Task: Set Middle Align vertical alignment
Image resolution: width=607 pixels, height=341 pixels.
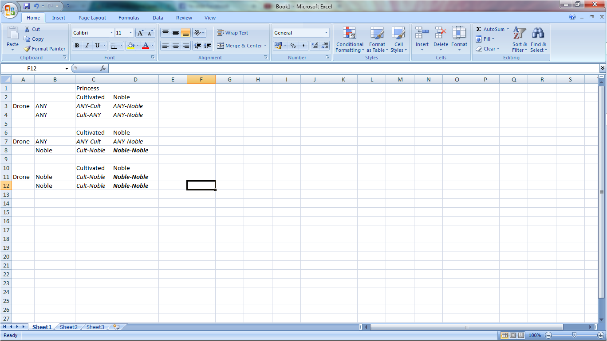Action: point(176,33)
